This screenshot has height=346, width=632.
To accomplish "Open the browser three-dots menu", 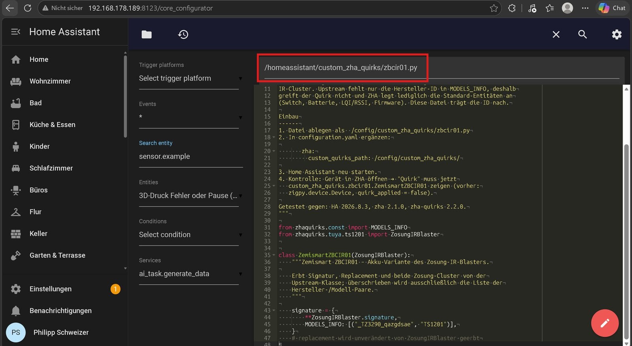I will [585, 8].
